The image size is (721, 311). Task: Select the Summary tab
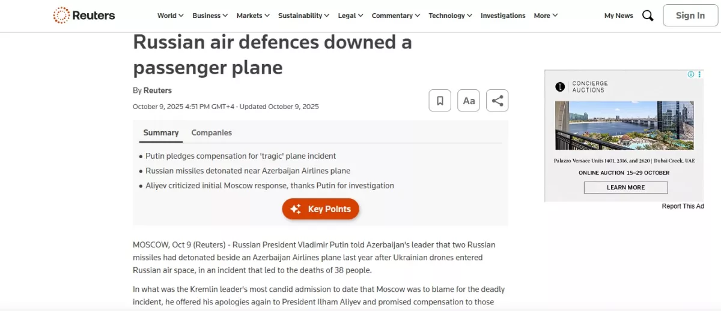pyautogui.click(x=161, y=133)
